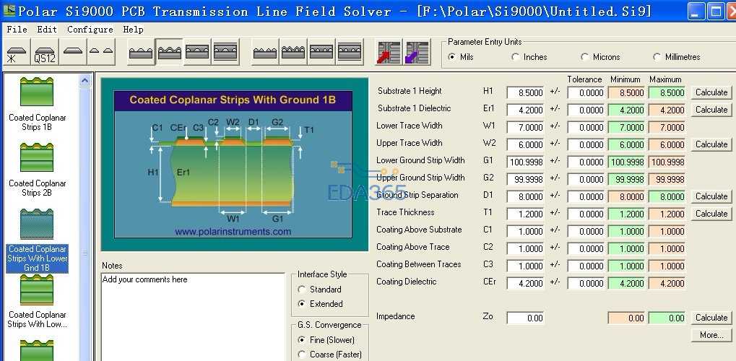This screenshot has height=361, width=736.
Task: Click Calculate for Impedance Zo
Action: pos(711,318)
